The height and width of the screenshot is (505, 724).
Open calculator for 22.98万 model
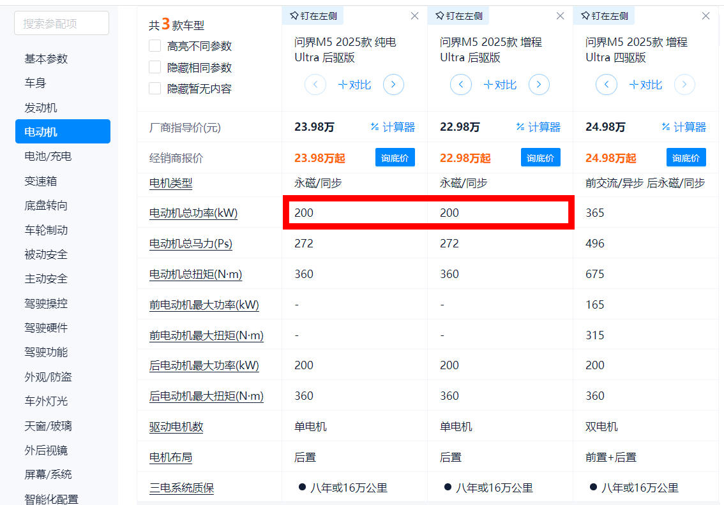coord(538,127)
